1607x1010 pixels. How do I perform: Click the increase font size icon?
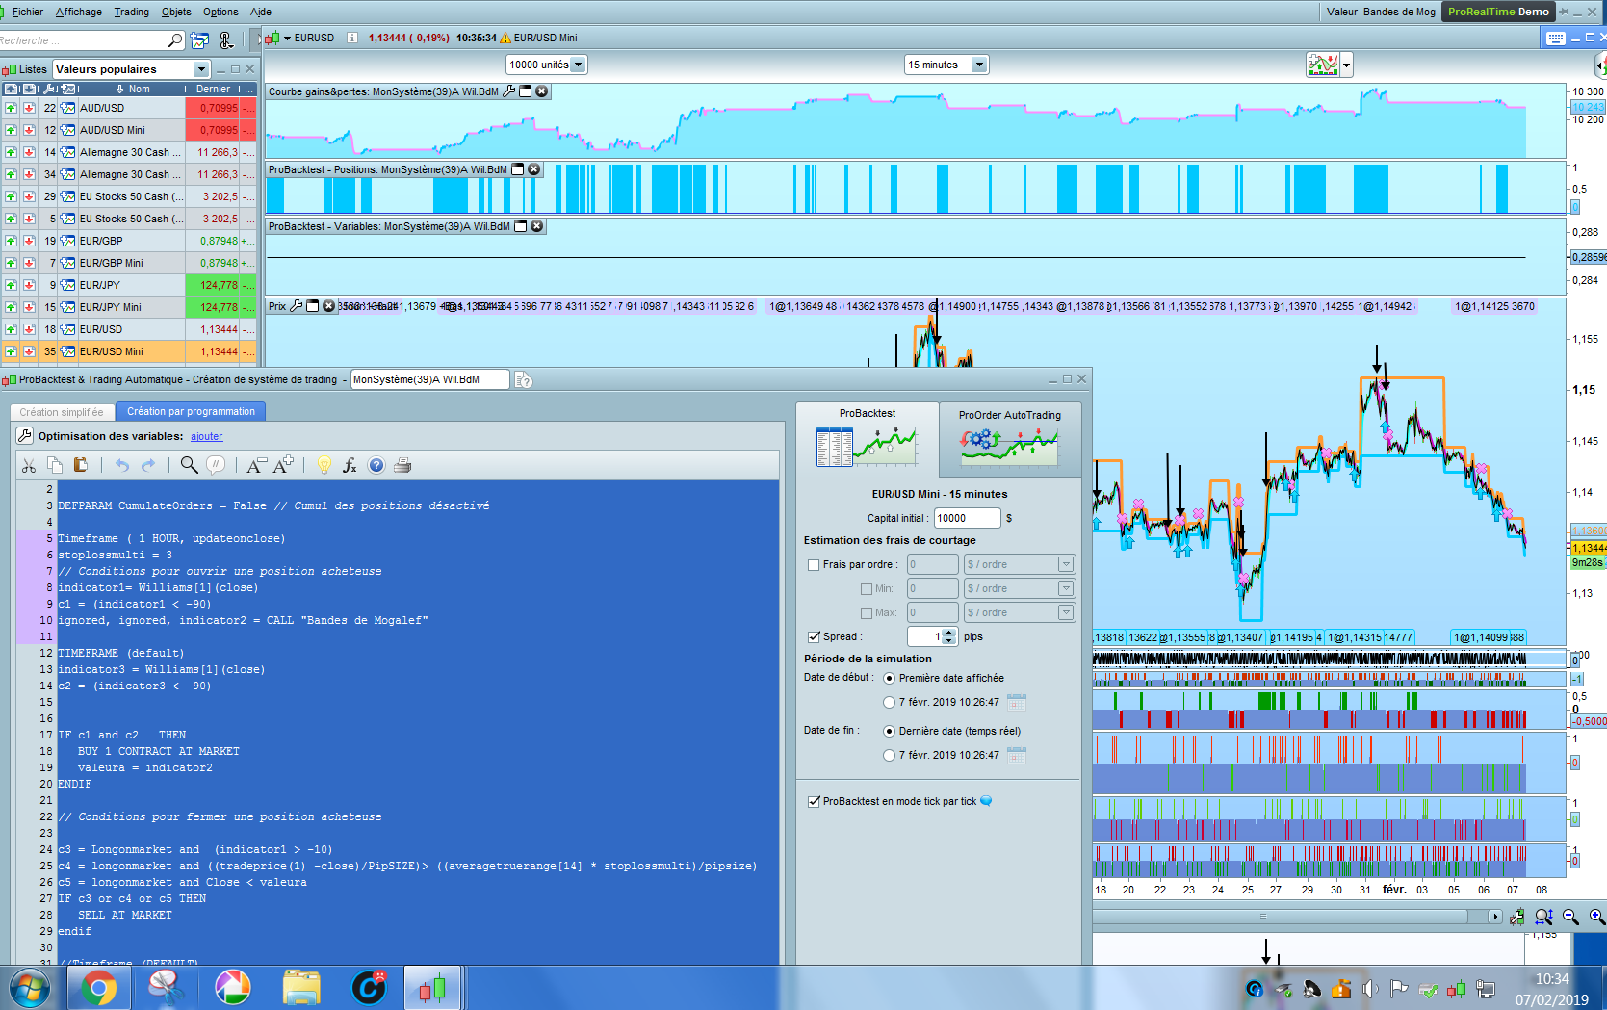click(283, 466)
